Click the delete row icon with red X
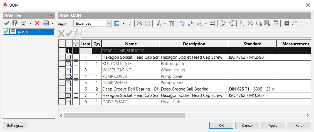This screenshot has height=132, width=314. pyautogui.click(x=212, y=24)
